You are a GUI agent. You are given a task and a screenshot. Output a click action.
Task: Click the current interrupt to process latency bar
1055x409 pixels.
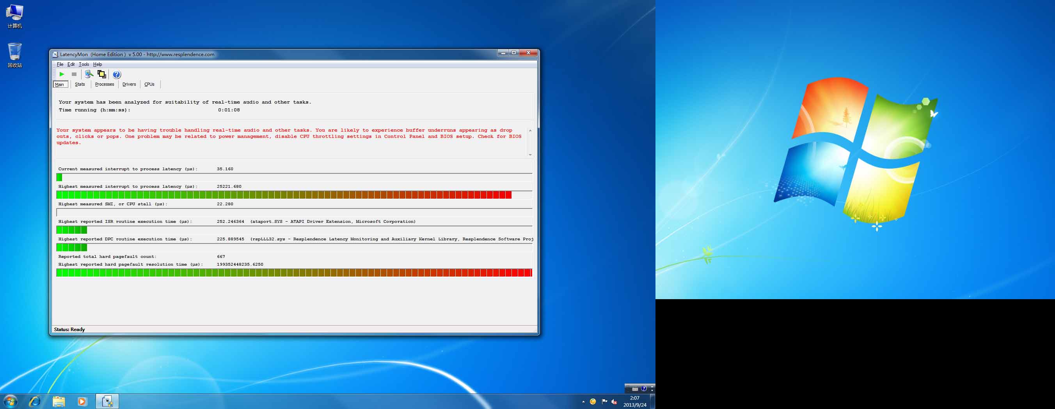coord(294,177)
